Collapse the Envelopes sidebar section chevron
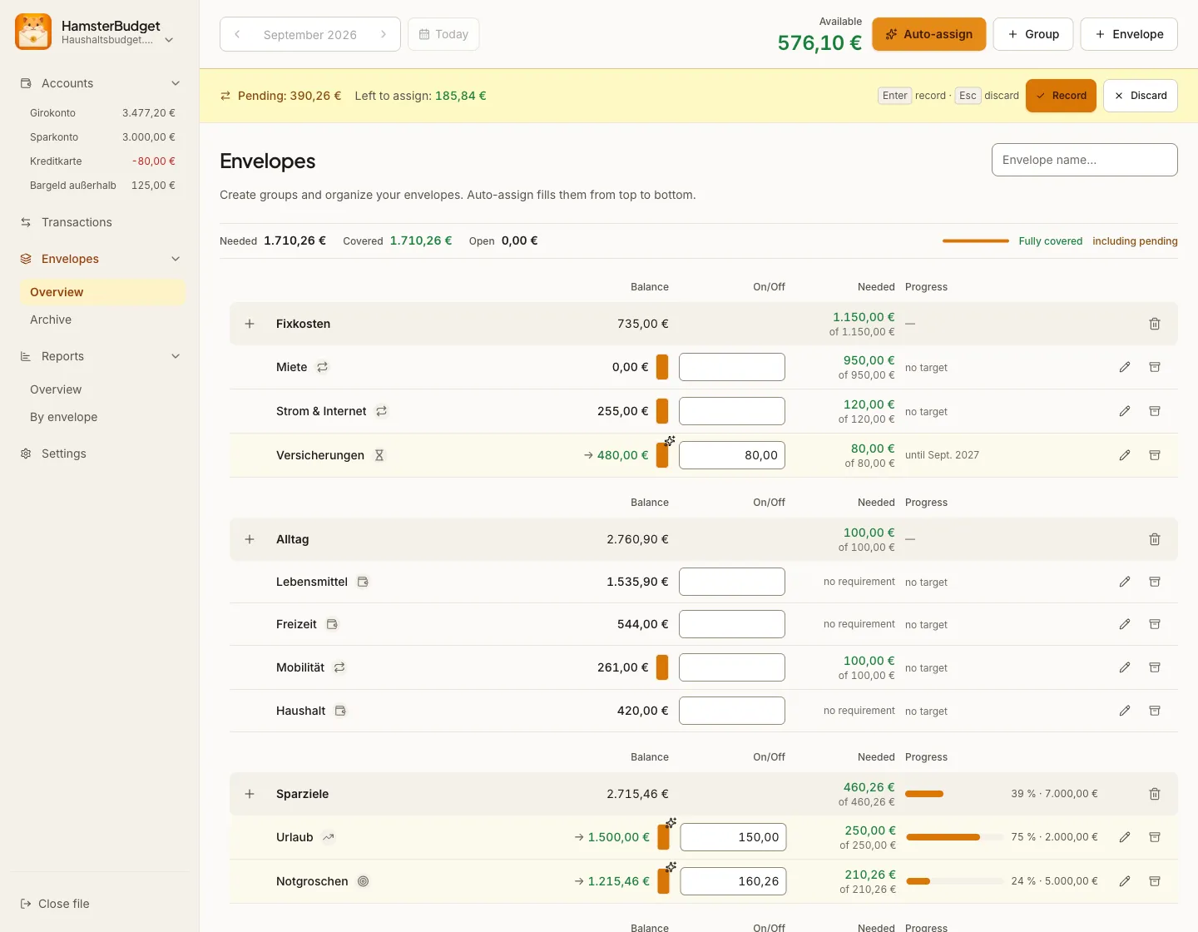The image size is (1198, 932). pos(176,259)
